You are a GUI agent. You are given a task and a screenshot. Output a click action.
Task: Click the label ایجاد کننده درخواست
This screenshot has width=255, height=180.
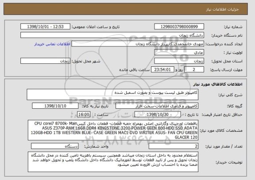click(224, 44)
